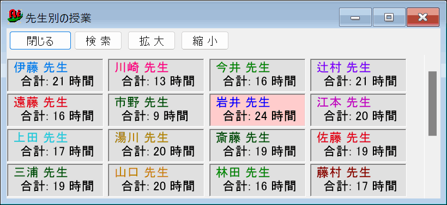Pick the 市野 先生 card
447x205 pixels.
tap(156, 110)
